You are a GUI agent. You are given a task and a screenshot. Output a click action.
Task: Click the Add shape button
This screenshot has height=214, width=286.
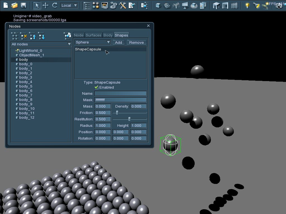[x=118, y=42]
